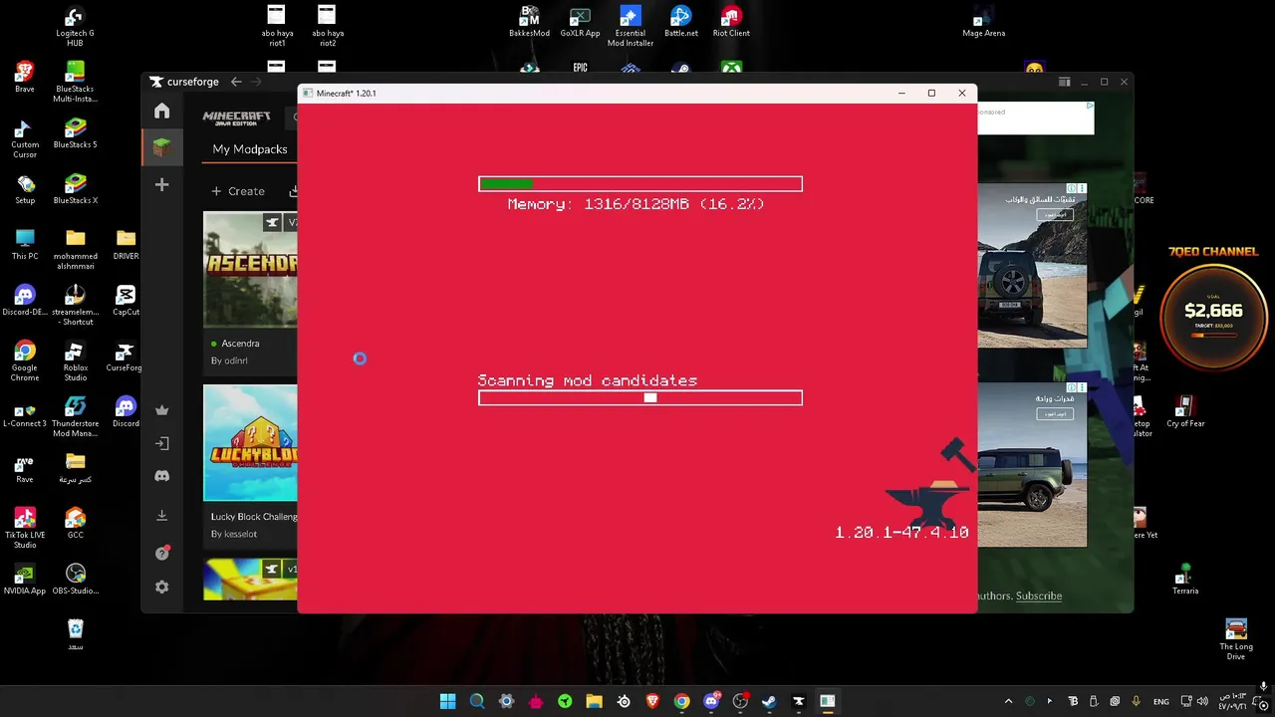Click the Create modpack button
1275x717 pixels.
tap(237, 191)
